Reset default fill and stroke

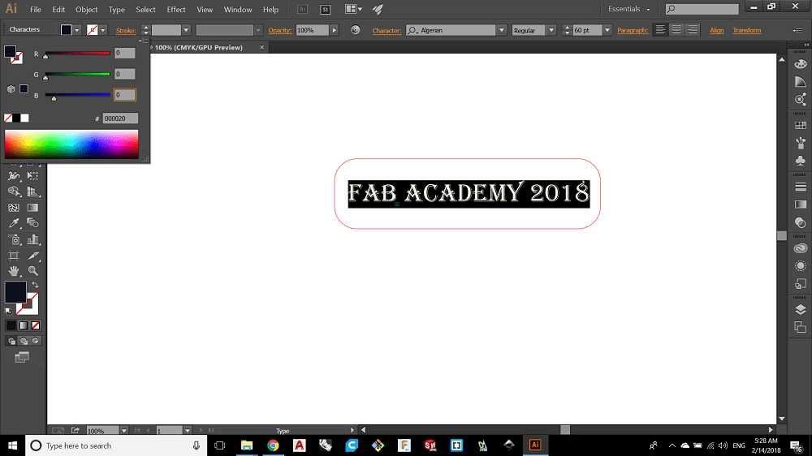click(8, 311)
